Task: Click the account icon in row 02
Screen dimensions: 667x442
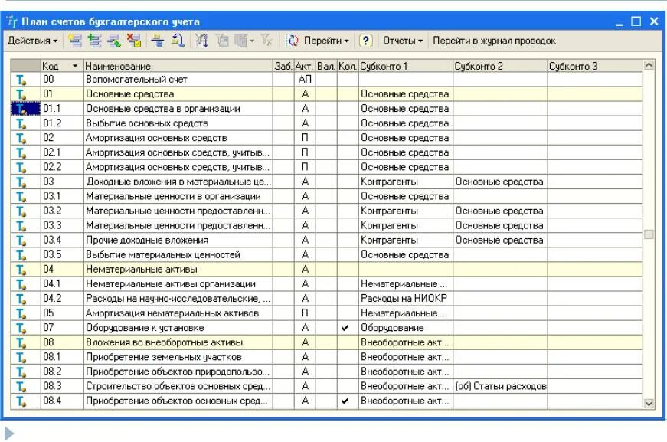Action: pos(21,138)
